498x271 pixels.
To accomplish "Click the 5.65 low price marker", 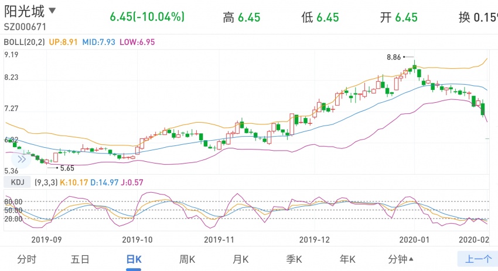I will (x=67, y=168).
